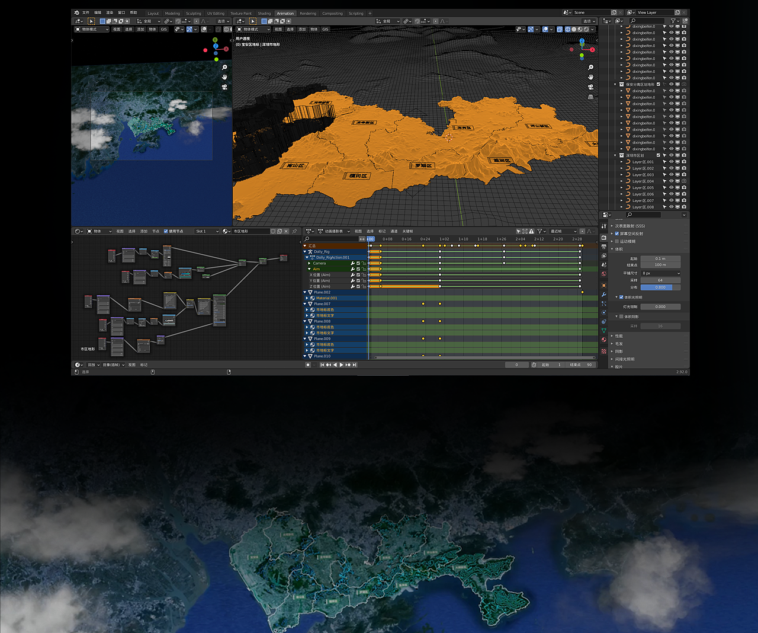Screen dimensions: 758x633
Task: Click pan hand icon in satellite map viewport
Action: click(224, 77)
